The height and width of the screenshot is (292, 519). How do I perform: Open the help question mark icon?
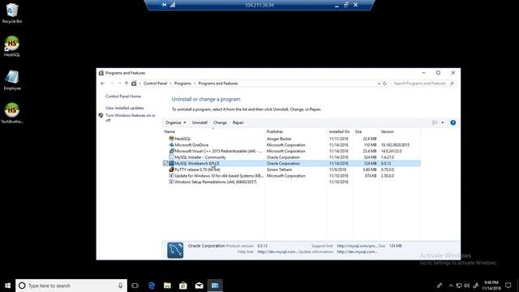[453, 122]
